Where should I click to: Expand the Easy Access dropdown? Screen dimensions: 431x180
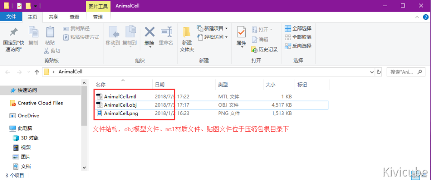click(x=212, y=37)
